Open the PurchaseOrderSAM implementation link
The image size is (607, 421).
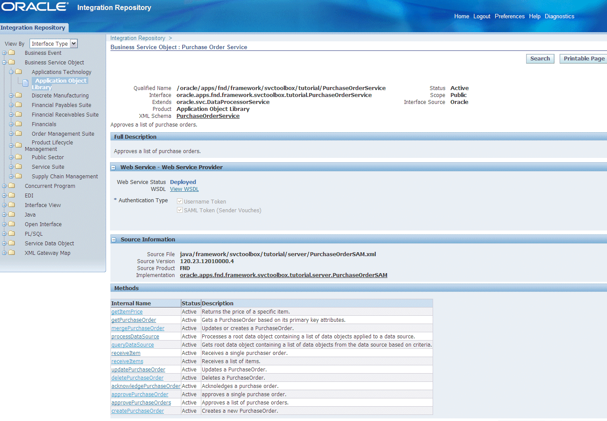[283, 275]
